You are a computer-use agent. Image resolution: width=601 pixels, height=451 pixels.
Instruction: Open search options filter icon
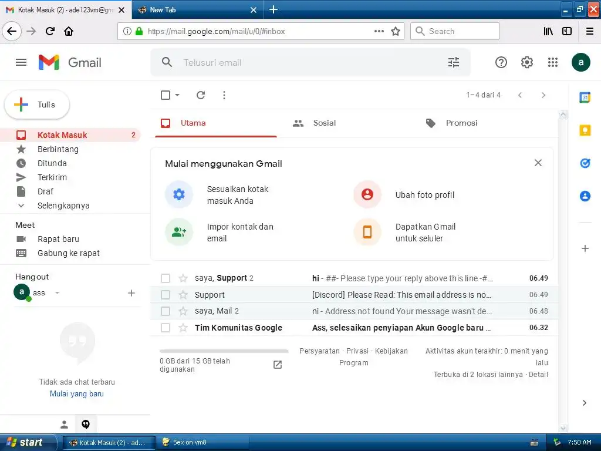tap(454, 62)
